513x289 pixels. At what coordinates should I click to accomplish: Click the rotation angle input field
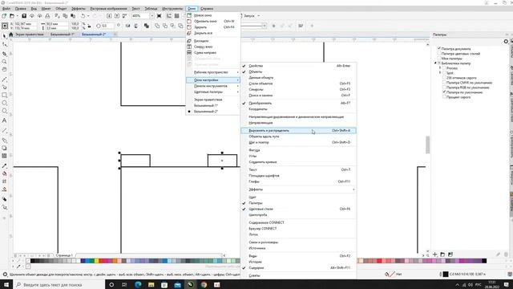point(108,26)
